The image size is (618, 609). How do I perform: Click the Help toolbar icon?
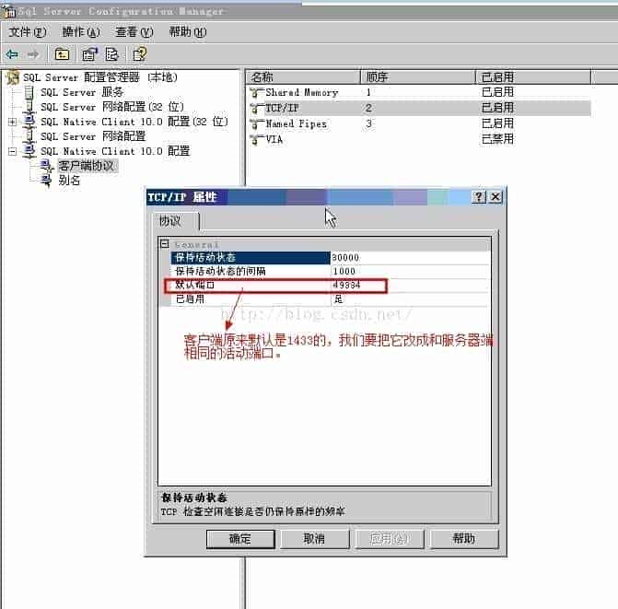click(140, 54)
